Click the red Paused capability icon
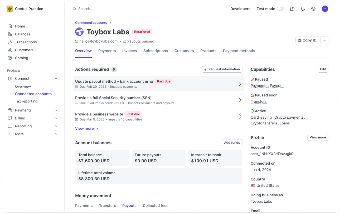 (x=252, y=79)
